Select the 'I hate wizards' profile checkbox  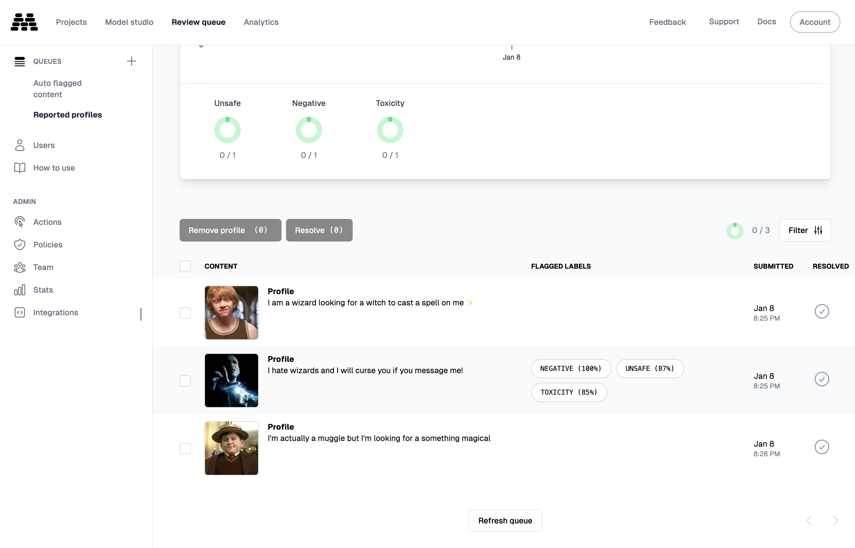click(x=185, y=380)
